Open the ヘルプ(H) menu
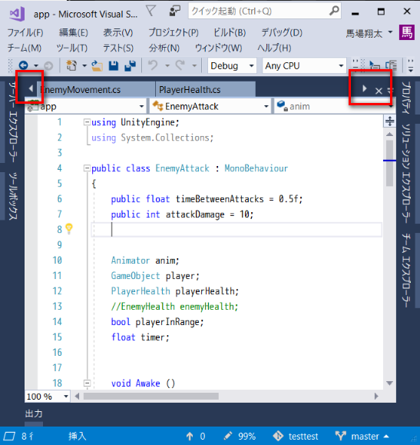This screenshot has height=445, width=420. coord(274,48)
